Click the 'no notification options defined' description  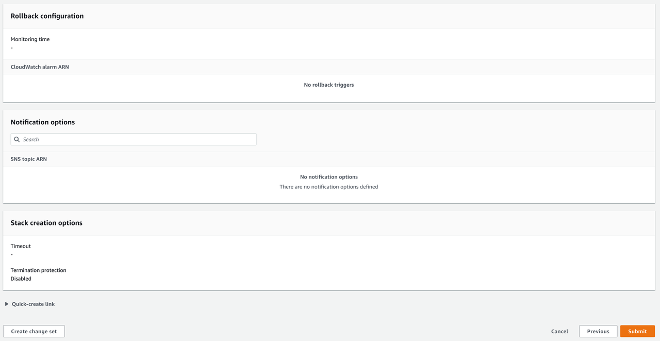pos(329,187)
